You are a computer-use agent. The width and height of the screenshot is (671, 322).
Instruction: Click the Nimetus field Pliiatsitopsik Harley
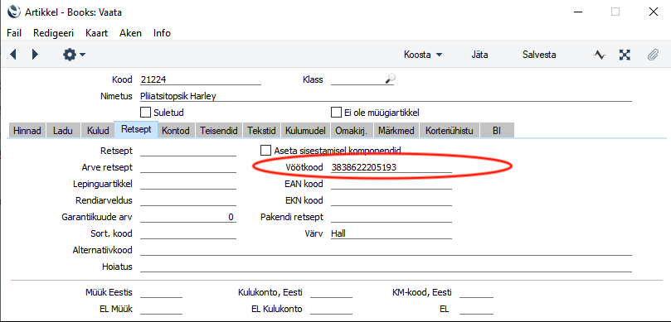(x=386, y=96)
